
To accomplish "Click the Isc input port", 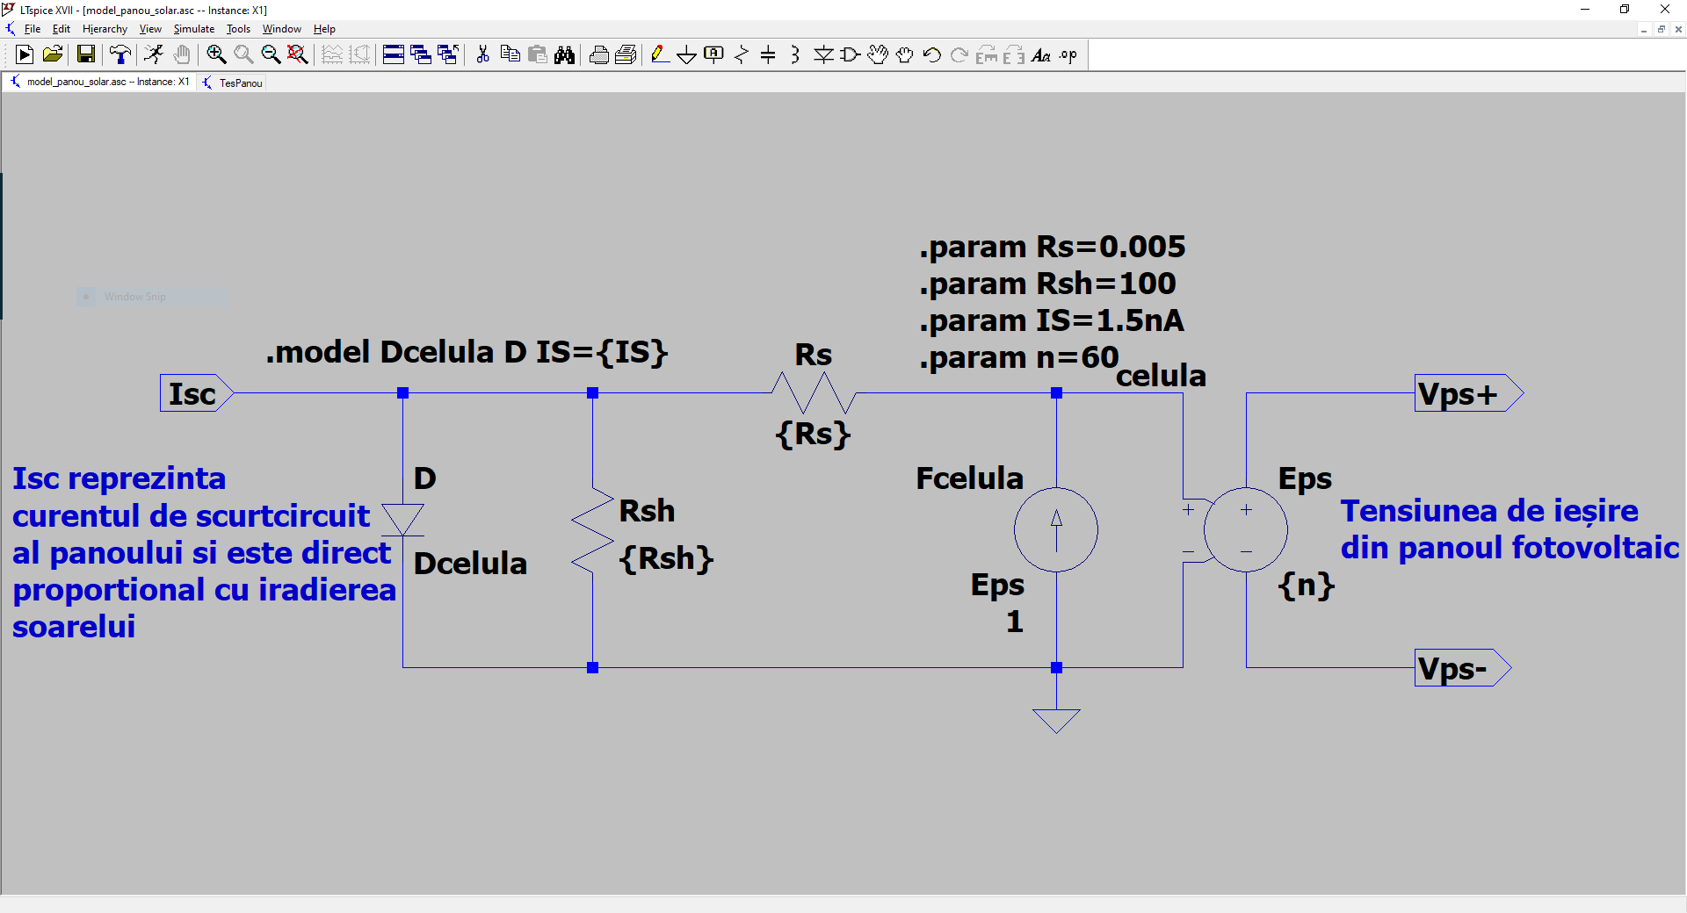I will pyautogui.click(x=197, y=393).
